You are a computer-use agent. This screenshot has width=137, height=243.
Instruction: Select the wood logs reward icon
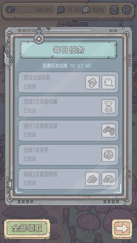point(92,179)
